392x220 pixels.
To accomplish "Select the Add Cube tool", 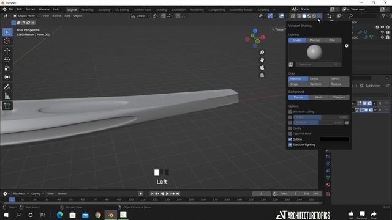I will point(7,106).
